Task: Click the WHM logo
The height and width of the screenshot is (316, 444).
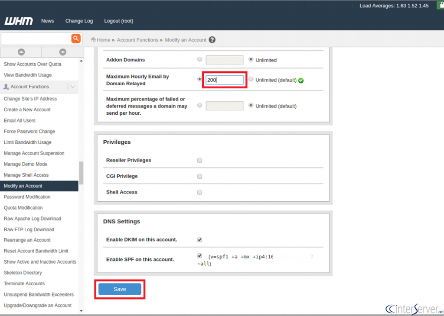Action: click(18, 21)
